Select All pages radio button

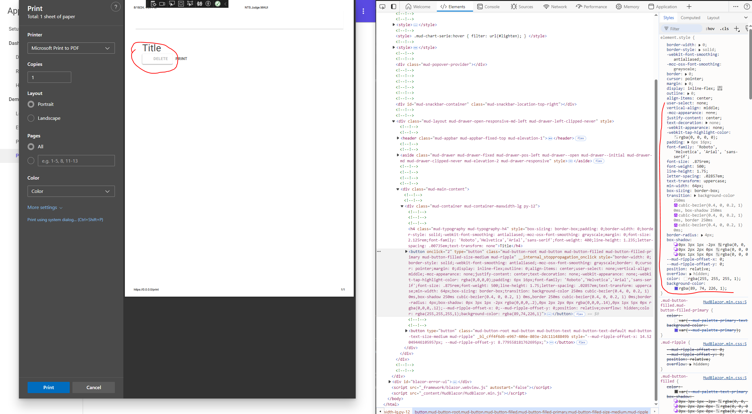tap(31, 147)
